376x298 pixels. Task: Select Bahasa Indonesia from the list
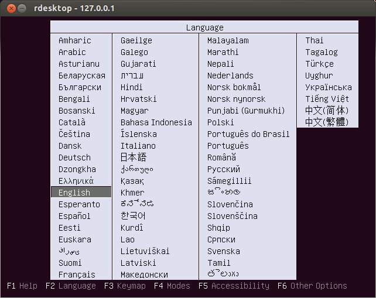[156, 122]
